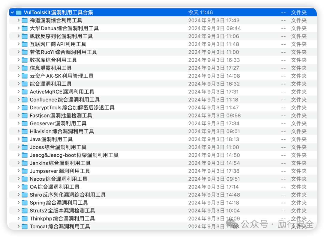Click folder icon for 信息泄露利用工具

(x=25, y=68)
